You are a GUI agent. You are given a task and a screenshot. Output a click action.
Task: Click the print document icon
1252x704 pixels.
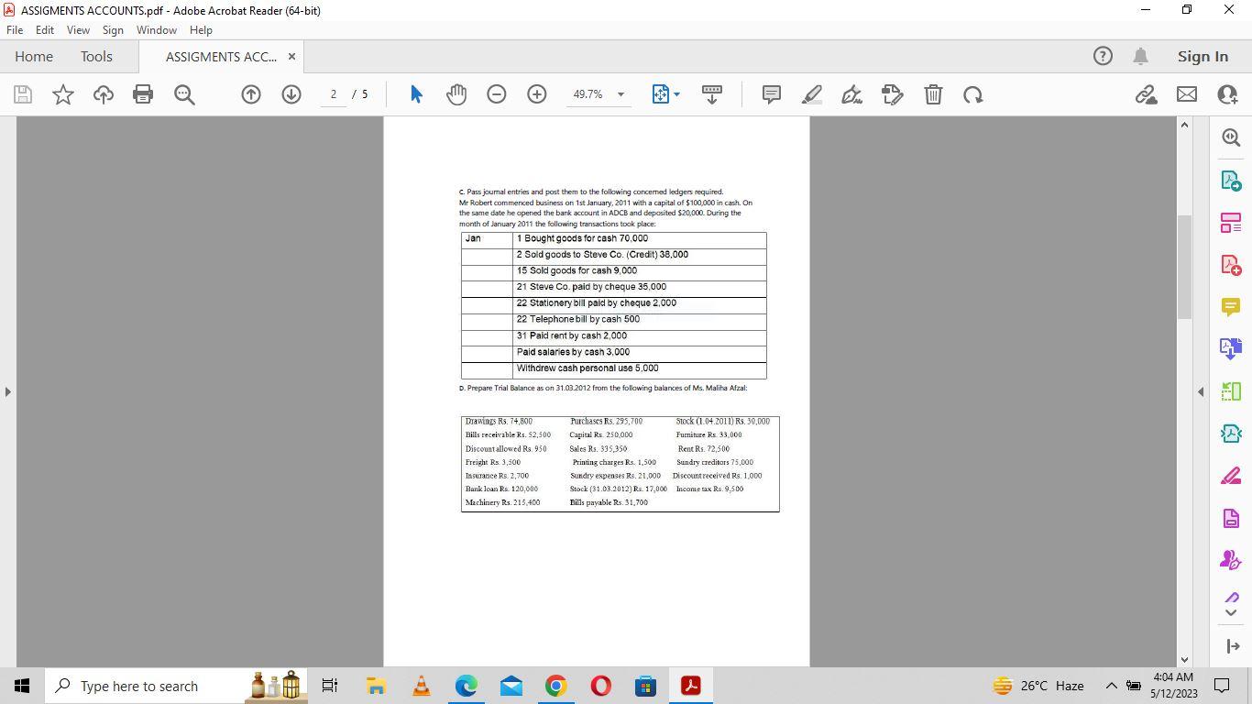point(143,94)
